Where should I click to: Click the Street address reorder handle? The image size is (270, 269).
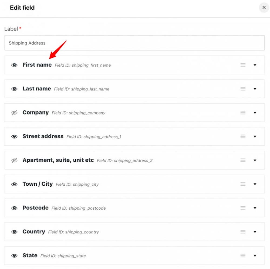click(x=243, y=137)
